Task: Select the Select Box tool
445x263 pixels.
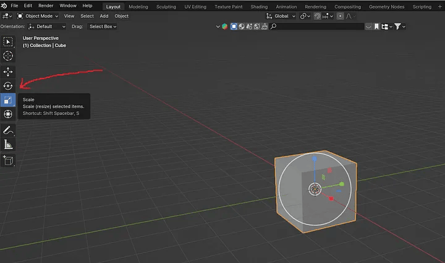Action: pos(8,41)
